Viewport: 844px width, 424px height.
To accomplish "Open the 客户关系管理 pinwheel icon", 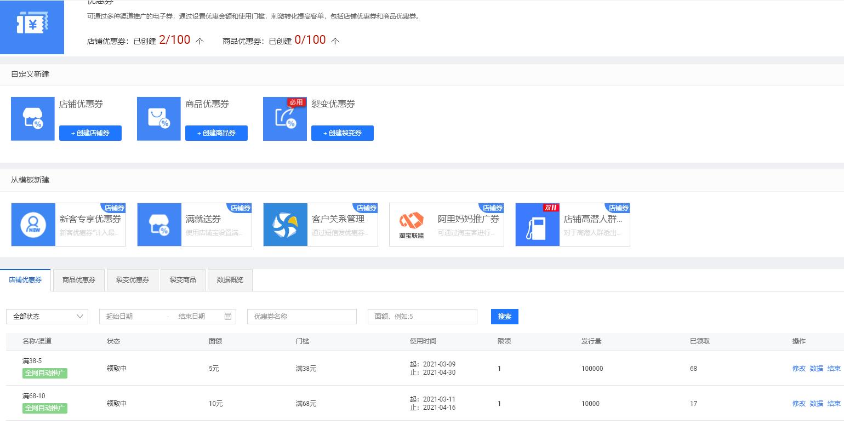I will 285,225.
